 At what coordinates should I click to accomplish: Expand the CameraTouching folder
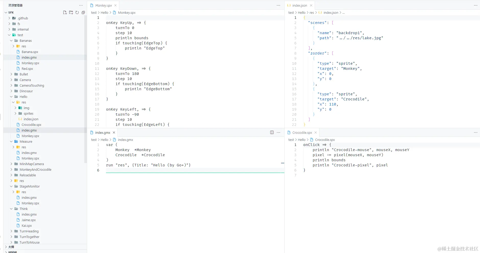click(x=11, y=85)
